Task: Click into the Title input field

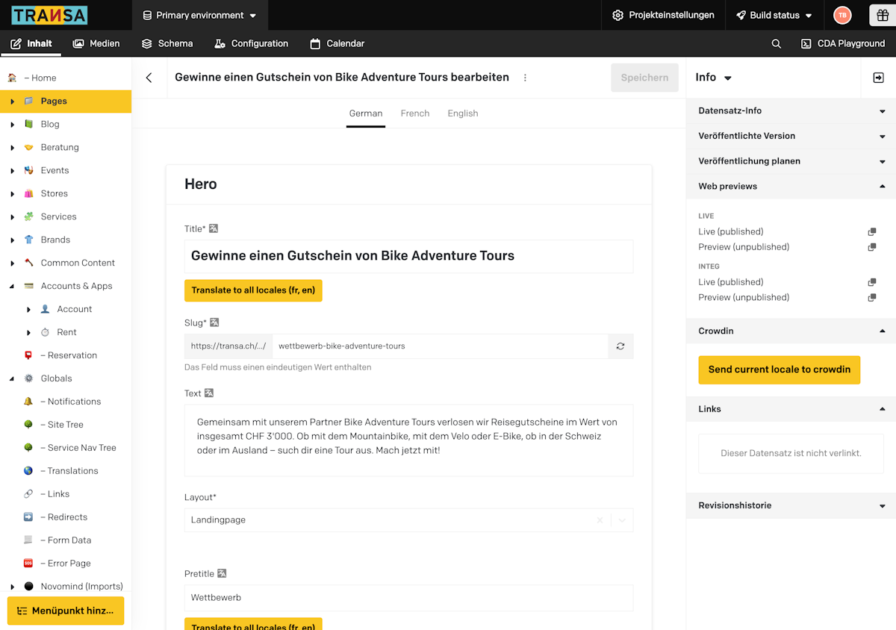Action: [409, 256]
